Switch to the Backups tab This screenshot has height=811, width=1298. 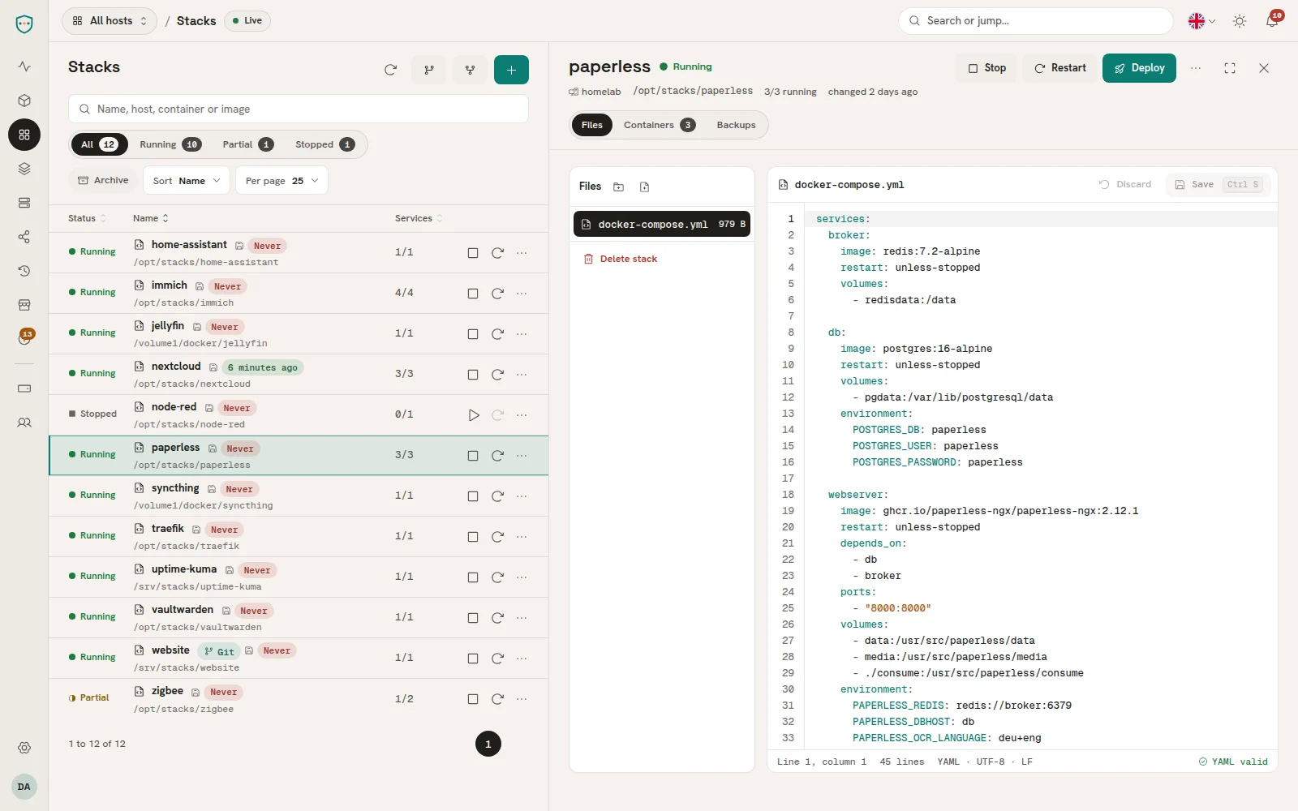click(x=736, y=125)
